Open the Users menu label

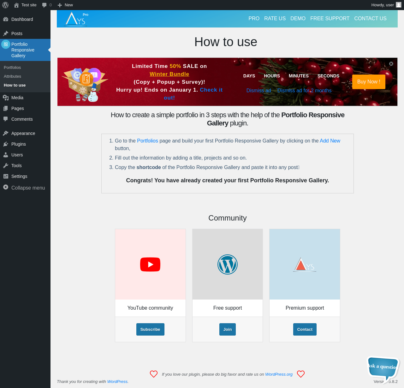click(x=17, y=155)
